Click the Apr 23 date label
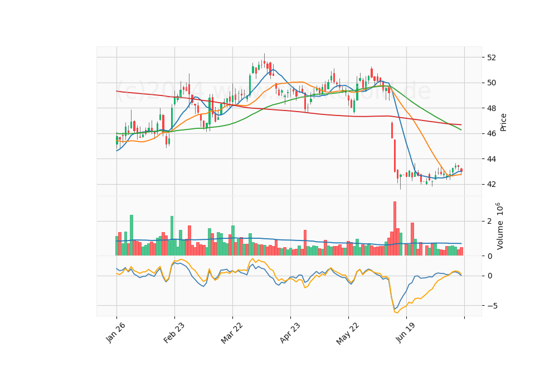Image resolution: width=535 pixels, height=385 pixels. click(x=290, y=333)
